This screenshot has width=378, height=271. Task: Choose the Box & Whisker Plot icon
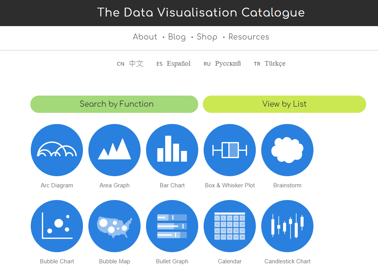(230, 150)
